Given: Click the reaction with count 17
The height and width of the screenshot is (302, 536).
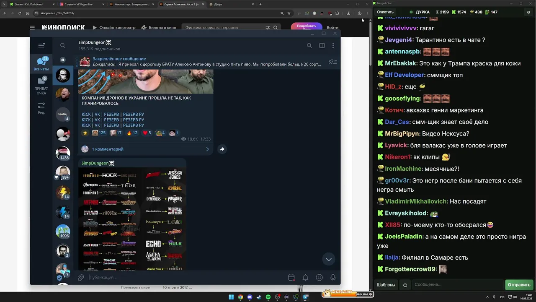Looking at the screenshot, I should (116, 133).
